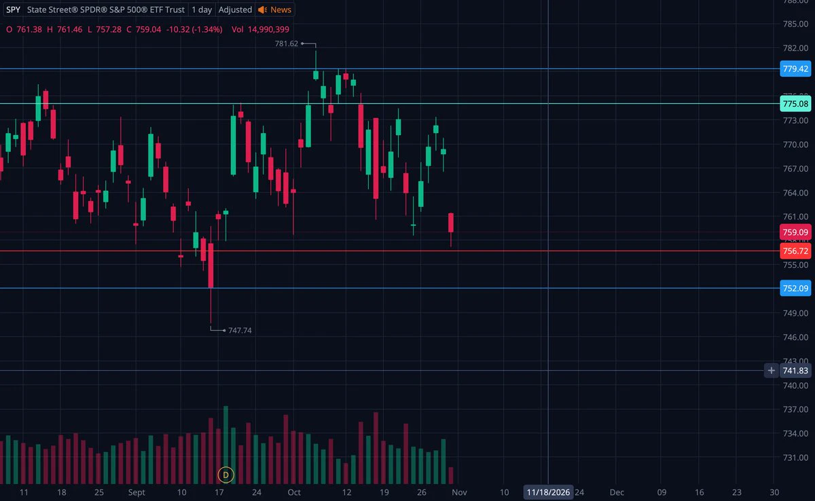The width and height of the screenshot is (815, 501).
Task: Click the 770.00 price axis label
Action: point(795,145)
